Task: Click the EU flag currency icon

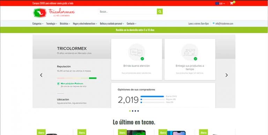Action: (217, 3)
